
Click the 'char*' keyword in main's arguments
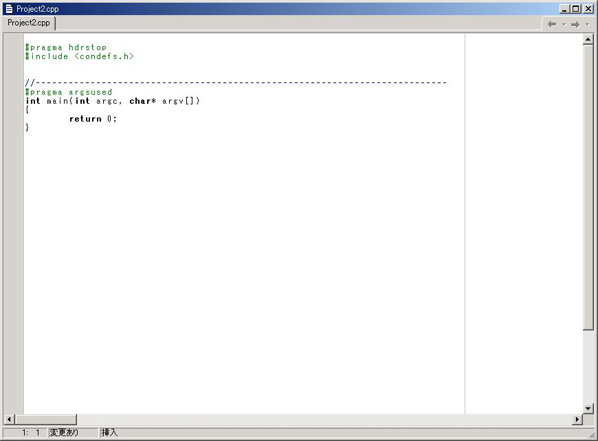point(143,101)
